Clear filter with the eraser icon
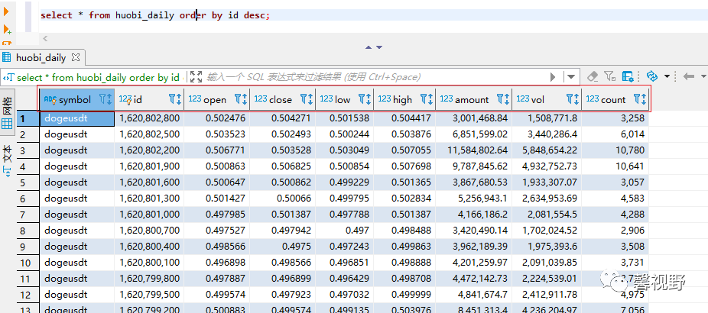The height and width of the screenshot is (313, 708). click(594, 76)
